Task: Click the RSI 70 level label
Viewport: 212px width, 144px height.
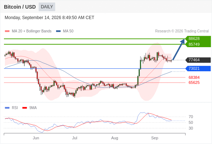Action: point(191,117)
